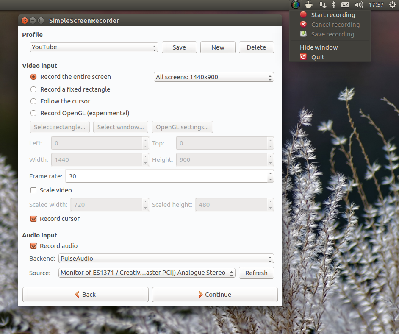
Task: Open the Bluetooth indicator menu
Action: tap(334, 5)
